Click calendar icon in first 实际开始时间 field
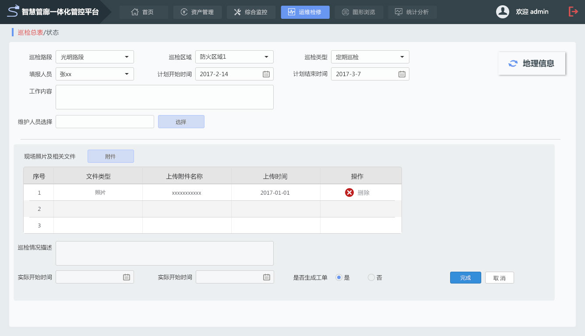585x336 pixels. point(126,277)
